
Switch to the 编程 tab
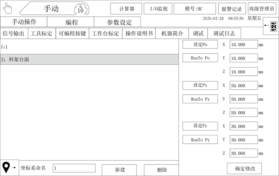point(71,22)
